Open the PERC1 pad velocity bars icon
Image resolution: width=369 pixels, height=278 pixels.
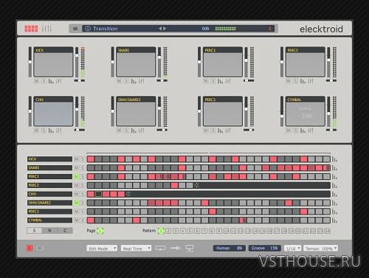pos(221,81)
